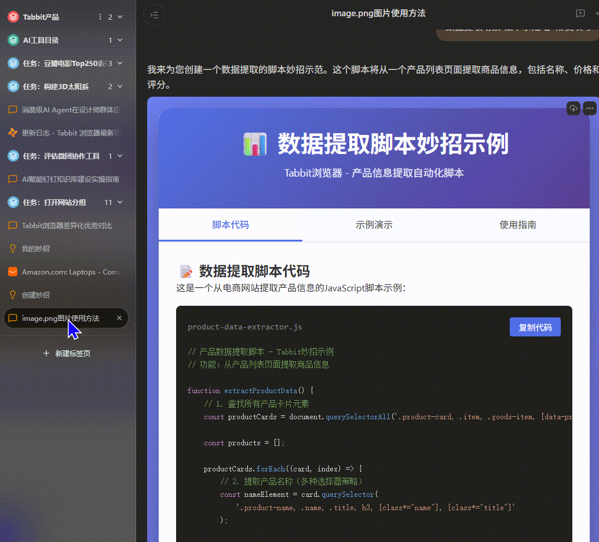Click 新建标签页 to open new tab
Viewport: 599px width, 542px height.
67,353
